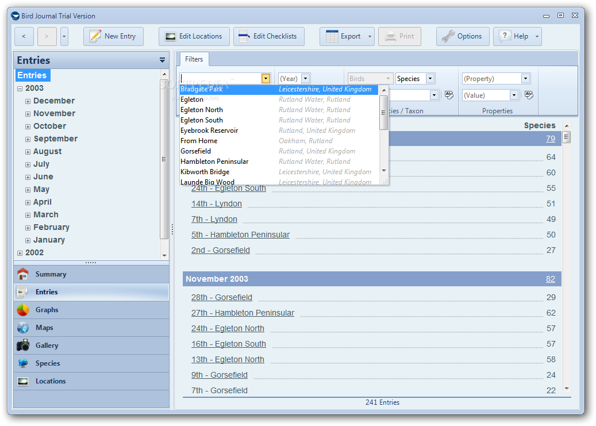Open the Species bird icon

point(23,363)
